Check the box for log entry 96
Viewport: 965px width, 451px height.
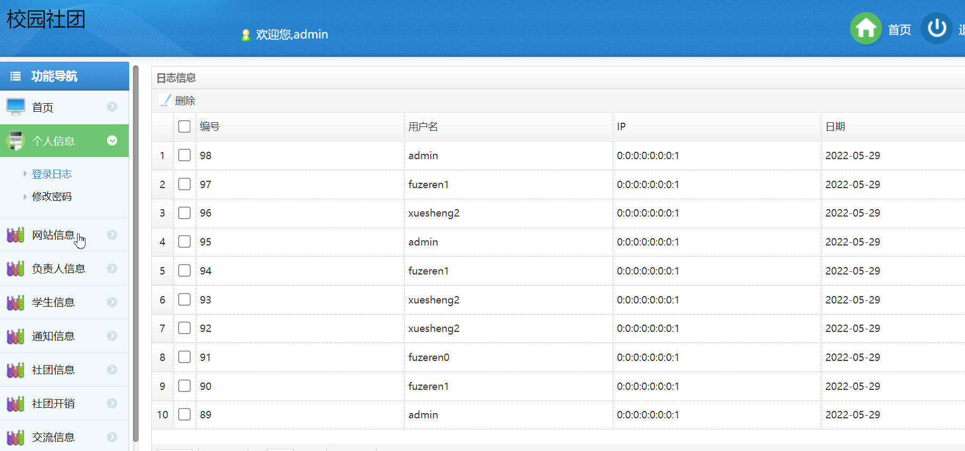tap(184, 213)
